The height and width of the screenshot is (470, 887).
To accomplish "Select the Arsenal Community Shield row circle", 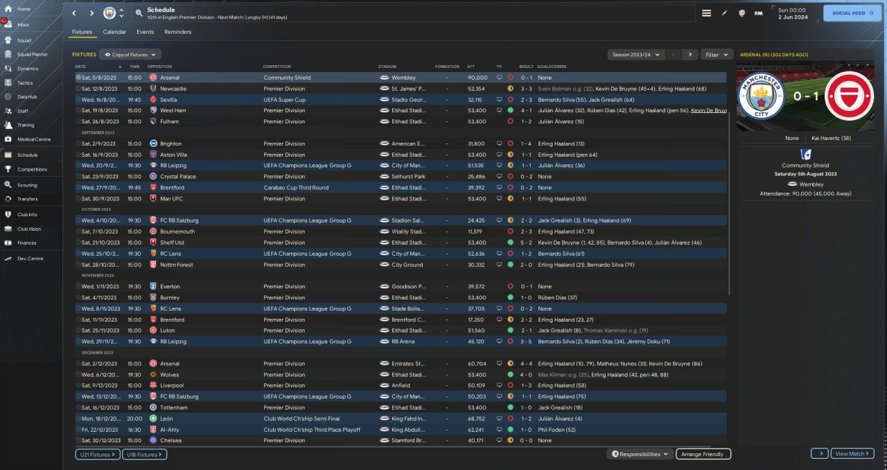I will point(78,78).
